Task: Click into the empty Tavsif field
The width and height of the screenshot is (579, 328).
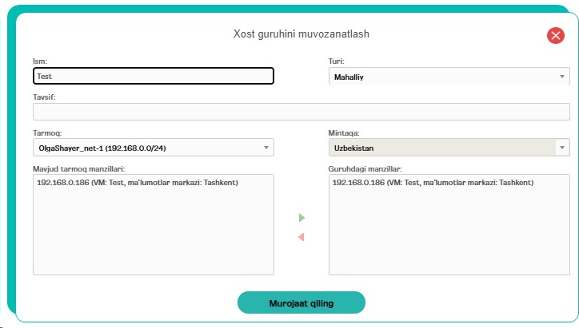Action: 301,112
